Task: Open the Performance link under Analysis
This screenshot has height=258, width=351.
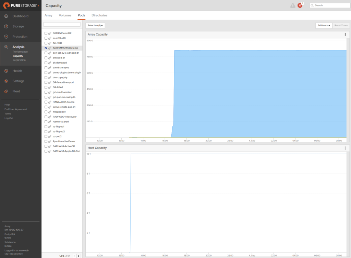Action: pos(20,52)
